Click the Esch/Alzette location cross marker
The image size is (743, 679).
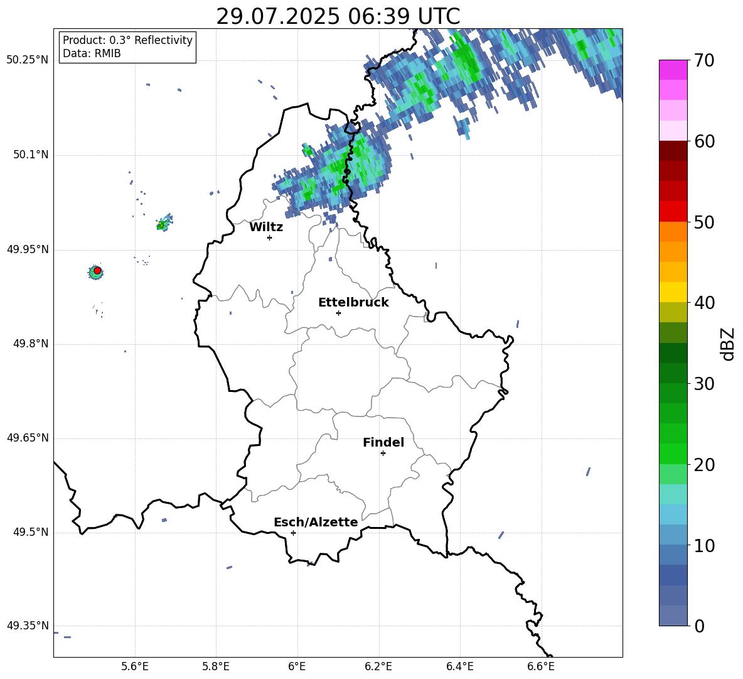coord(293,533)
